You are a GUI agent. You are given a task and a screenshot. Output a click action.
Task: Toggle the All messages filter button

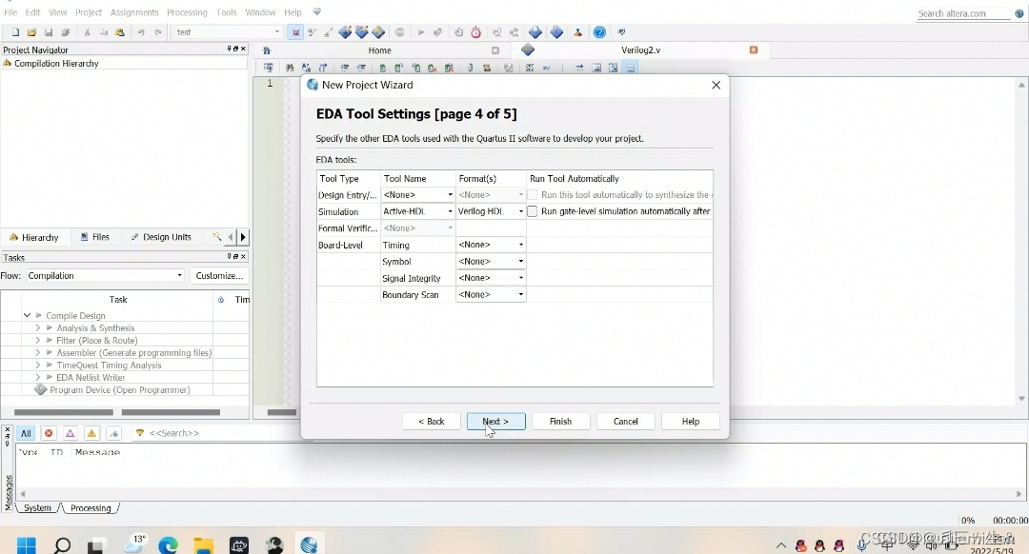pyautogui.click(x=26, y=433)
